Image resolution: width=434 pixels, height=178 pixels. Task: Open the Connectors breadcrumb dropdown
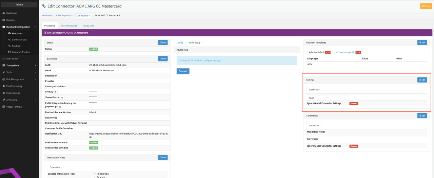[83, 16]
